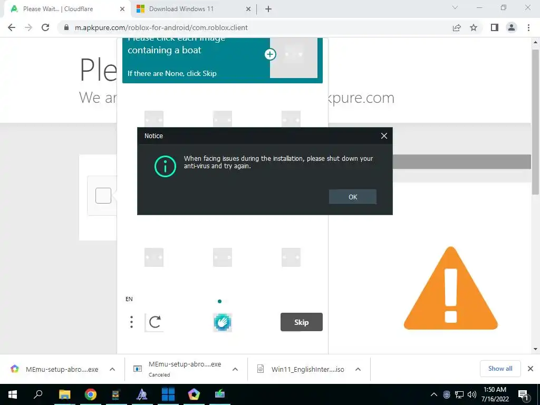Image resolution: width=540 pixels, height=405 pixels.
Task: Tick the verification checkbox behind the captcha
Action: [103, 196]
